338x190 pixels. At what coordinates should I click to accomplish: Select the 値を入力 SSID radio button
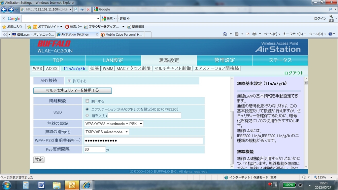87,115
